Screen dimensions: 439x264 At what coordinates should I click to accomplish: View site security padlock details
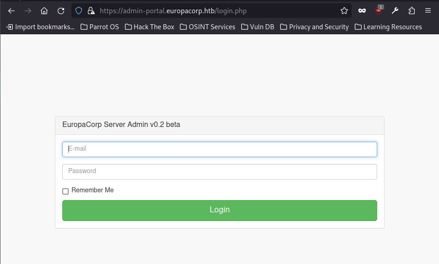91,11
